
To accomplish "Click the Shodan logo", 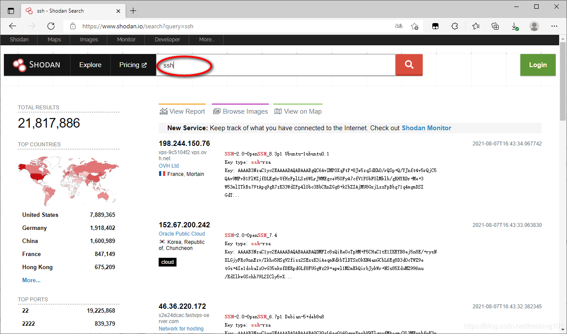I will click(37, 65).
